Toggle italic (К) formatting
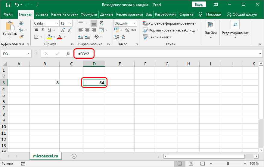This screenshot has width=264, height=167. [x=43, y=30]
